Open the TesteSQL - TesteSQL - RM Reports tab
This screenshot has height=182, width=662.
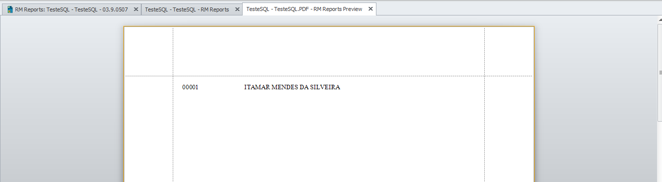click(192, 9)
